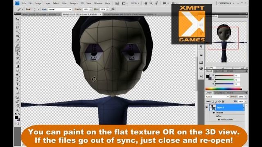Open the layer blend mode dropdown
Viewport: 262px width, 147px height.
(x=217, y=97)
